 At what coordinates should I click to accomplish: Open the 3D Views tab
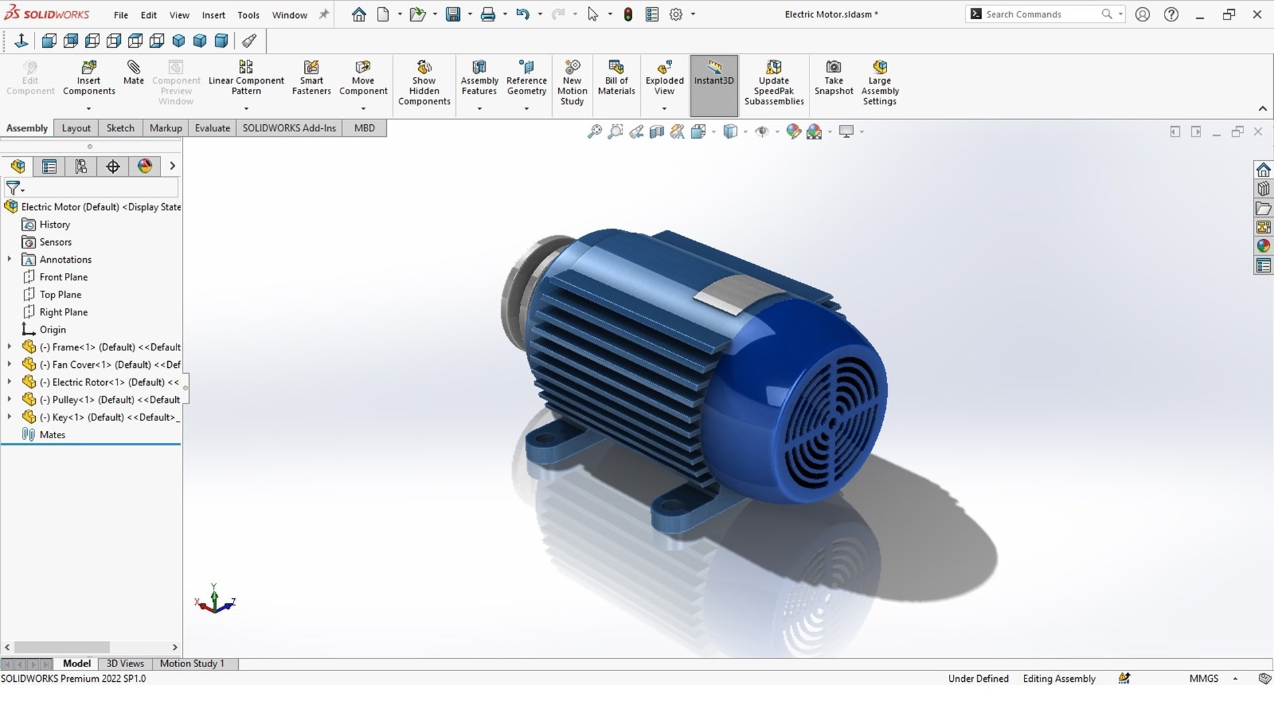125,663
